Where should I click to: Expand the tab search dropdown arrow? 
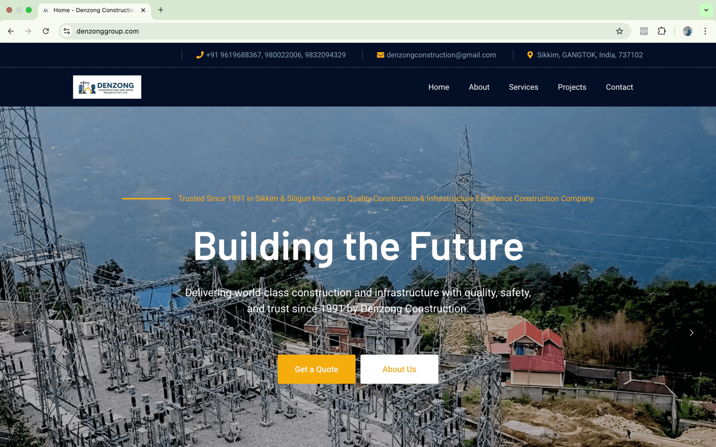click(706, 10)
